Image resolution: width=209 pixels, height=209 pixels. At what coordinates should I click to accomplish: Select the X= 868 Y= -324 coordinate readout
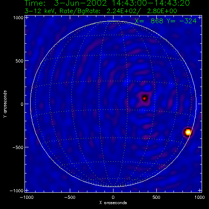pyautogui.click(x=166, y=21)
